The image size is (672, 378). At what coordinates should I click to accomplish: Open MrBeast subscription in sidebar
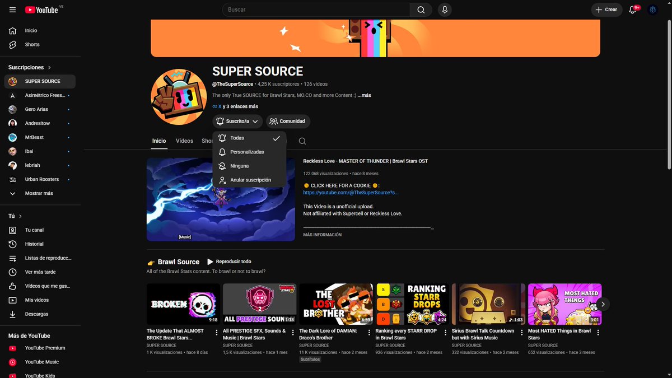pos(40,137)
